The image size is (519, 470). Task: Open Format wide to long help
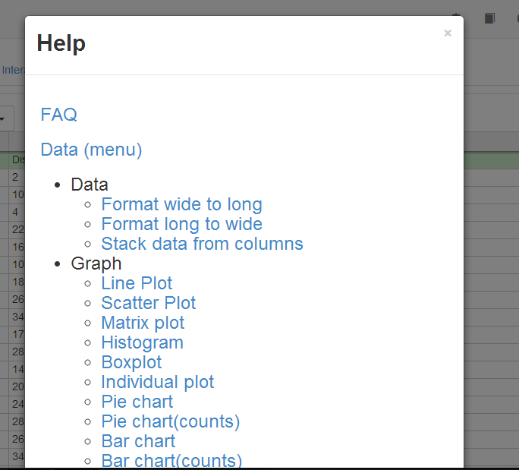(181, 204)
